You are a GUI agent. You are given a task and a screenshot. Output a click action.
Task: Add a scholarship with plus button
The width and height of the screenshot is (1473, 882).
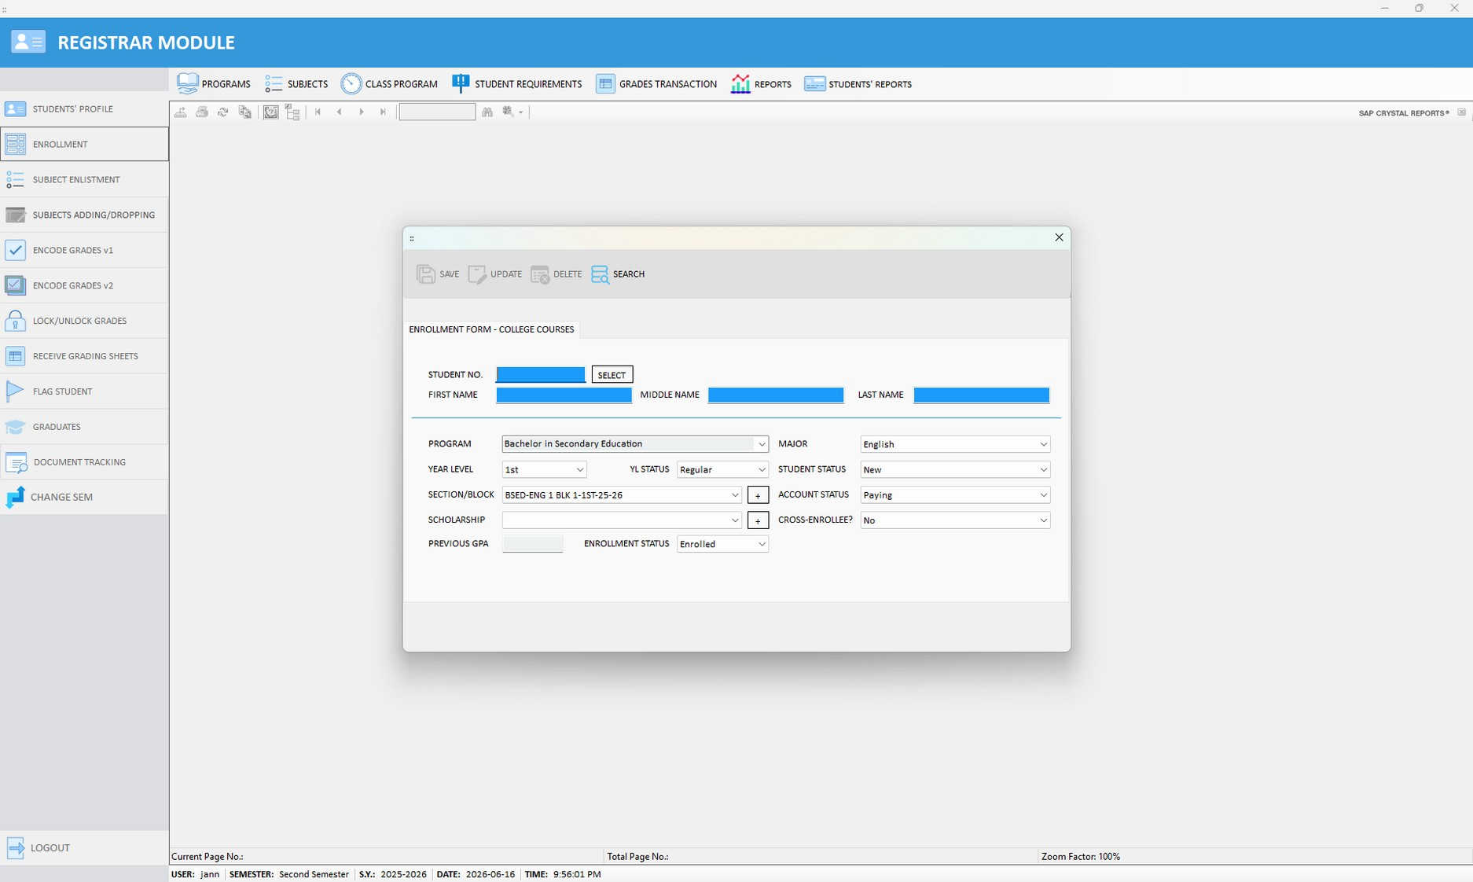click(x=758, y=520)
